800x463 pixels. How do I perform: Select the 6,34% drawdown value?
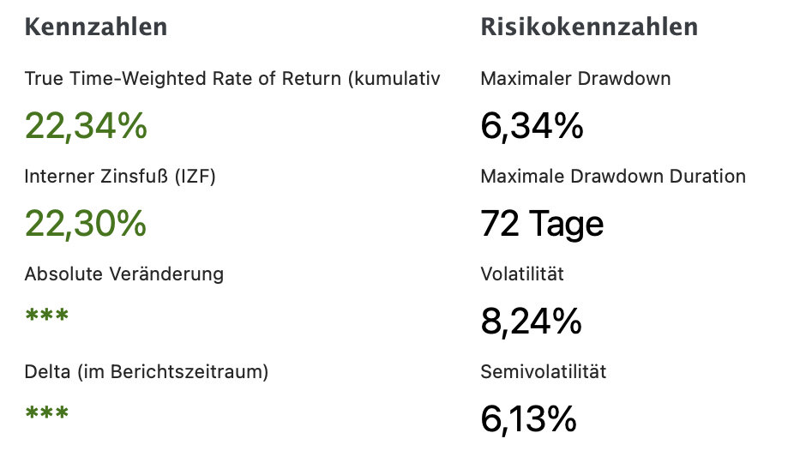[x=532, y=127]
